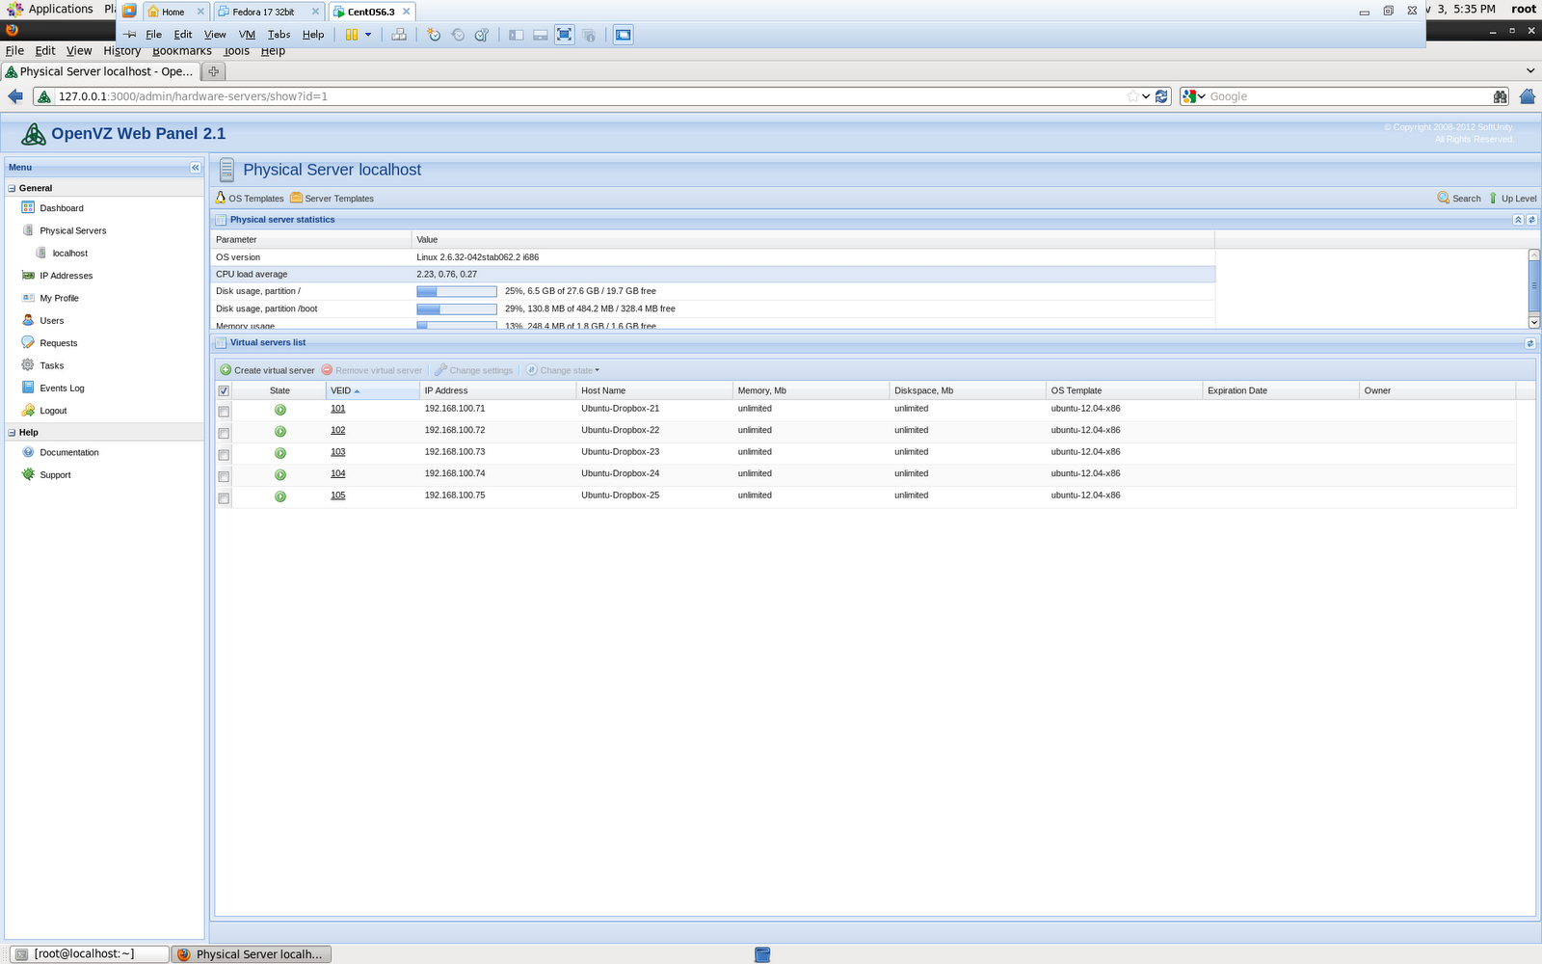Collapse the Menu sidebar with double-arrow button

[195, 168]
